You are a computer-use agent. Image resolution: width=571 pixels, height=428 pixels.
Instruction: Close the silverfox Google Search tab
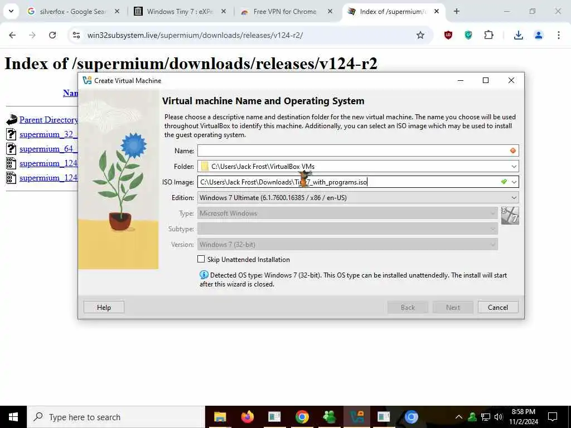point(117,11)
